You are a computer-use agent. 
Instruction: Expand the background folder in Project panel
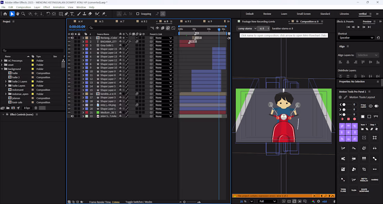(2, 69)
